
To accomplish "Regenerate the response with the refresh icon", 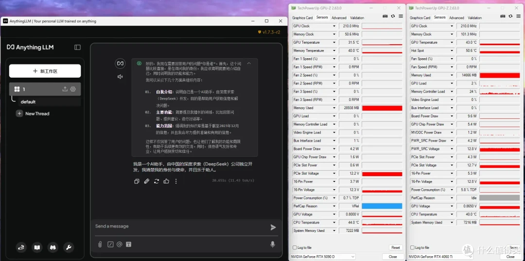I will pyautogui.click(x=157, y=181).
